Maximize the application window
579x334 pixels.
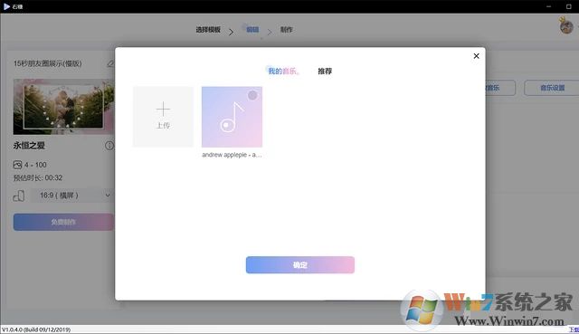point(569,6)
